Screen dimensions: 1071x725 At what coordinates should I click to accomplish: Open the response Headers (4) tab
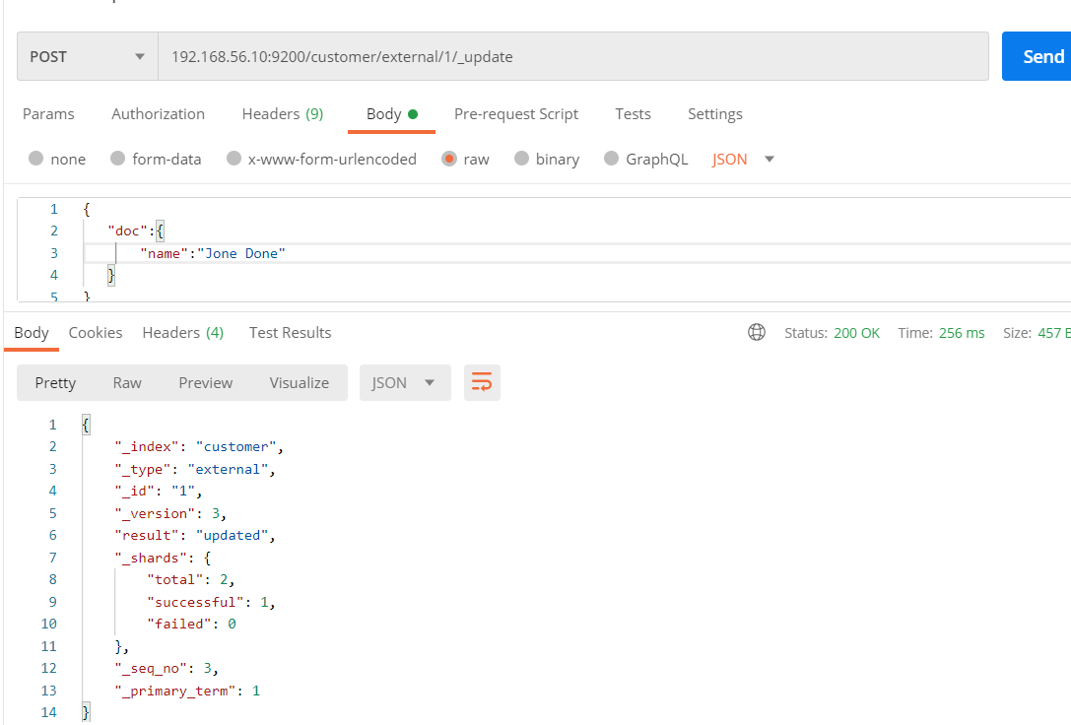183,333
